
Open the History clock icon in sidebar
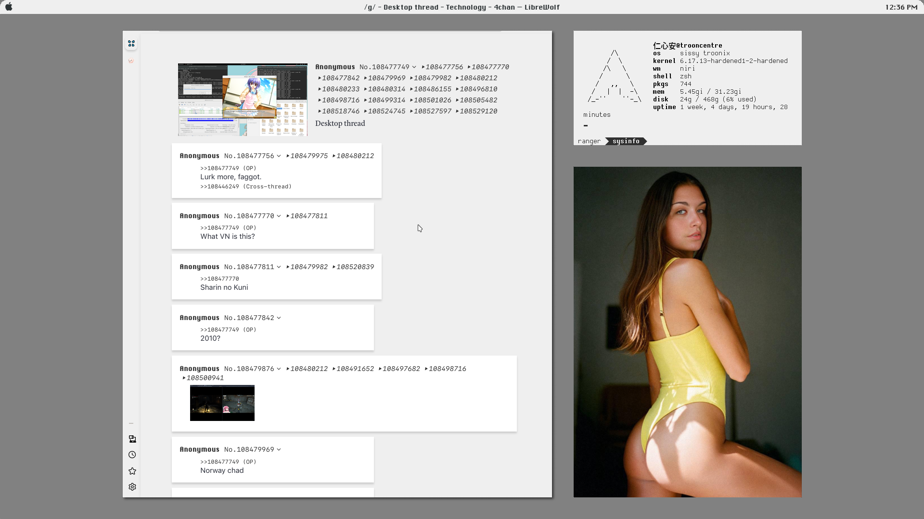(x=132, y=455)
